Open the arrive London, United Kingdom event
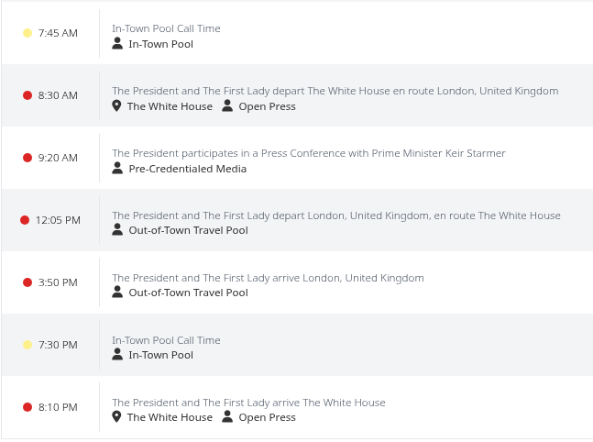This screenshot has height=442, width=593. (x=268, y=278)
